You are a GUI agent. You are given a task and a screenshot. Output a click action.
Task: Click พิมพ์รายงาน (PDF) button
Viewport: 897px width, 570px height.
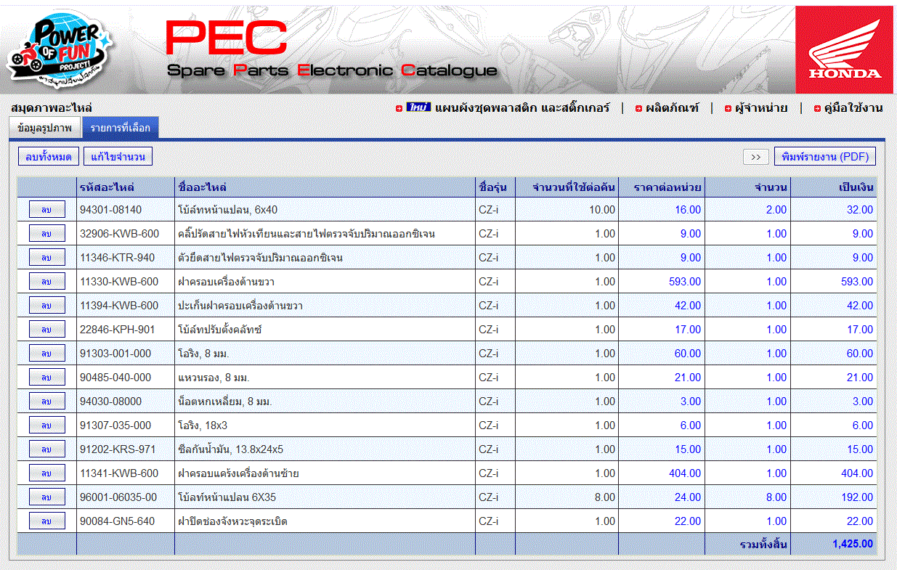(x=825, y=156)
